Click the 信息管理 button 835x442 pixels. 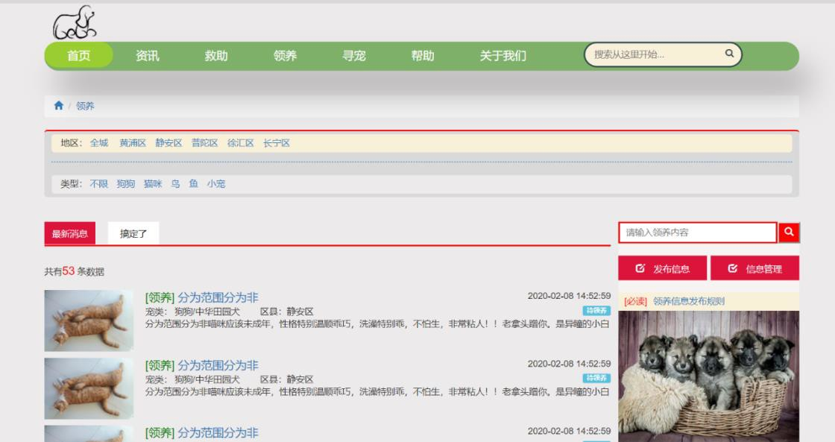click(x=754, y=268)
